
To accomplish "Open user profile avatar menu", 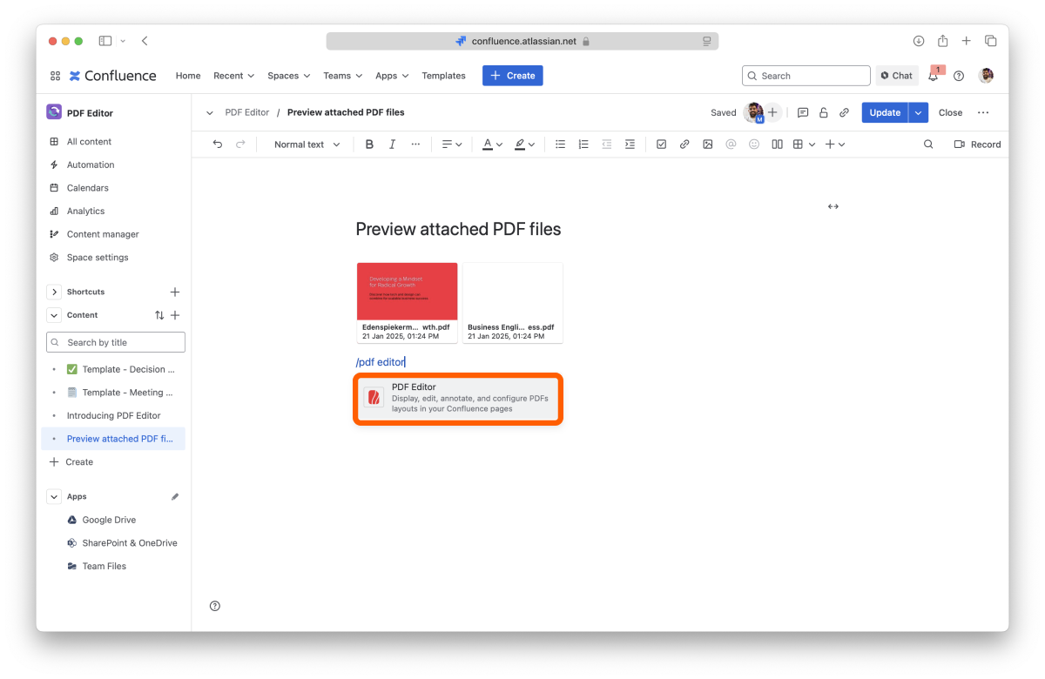I will click(986, 76).
